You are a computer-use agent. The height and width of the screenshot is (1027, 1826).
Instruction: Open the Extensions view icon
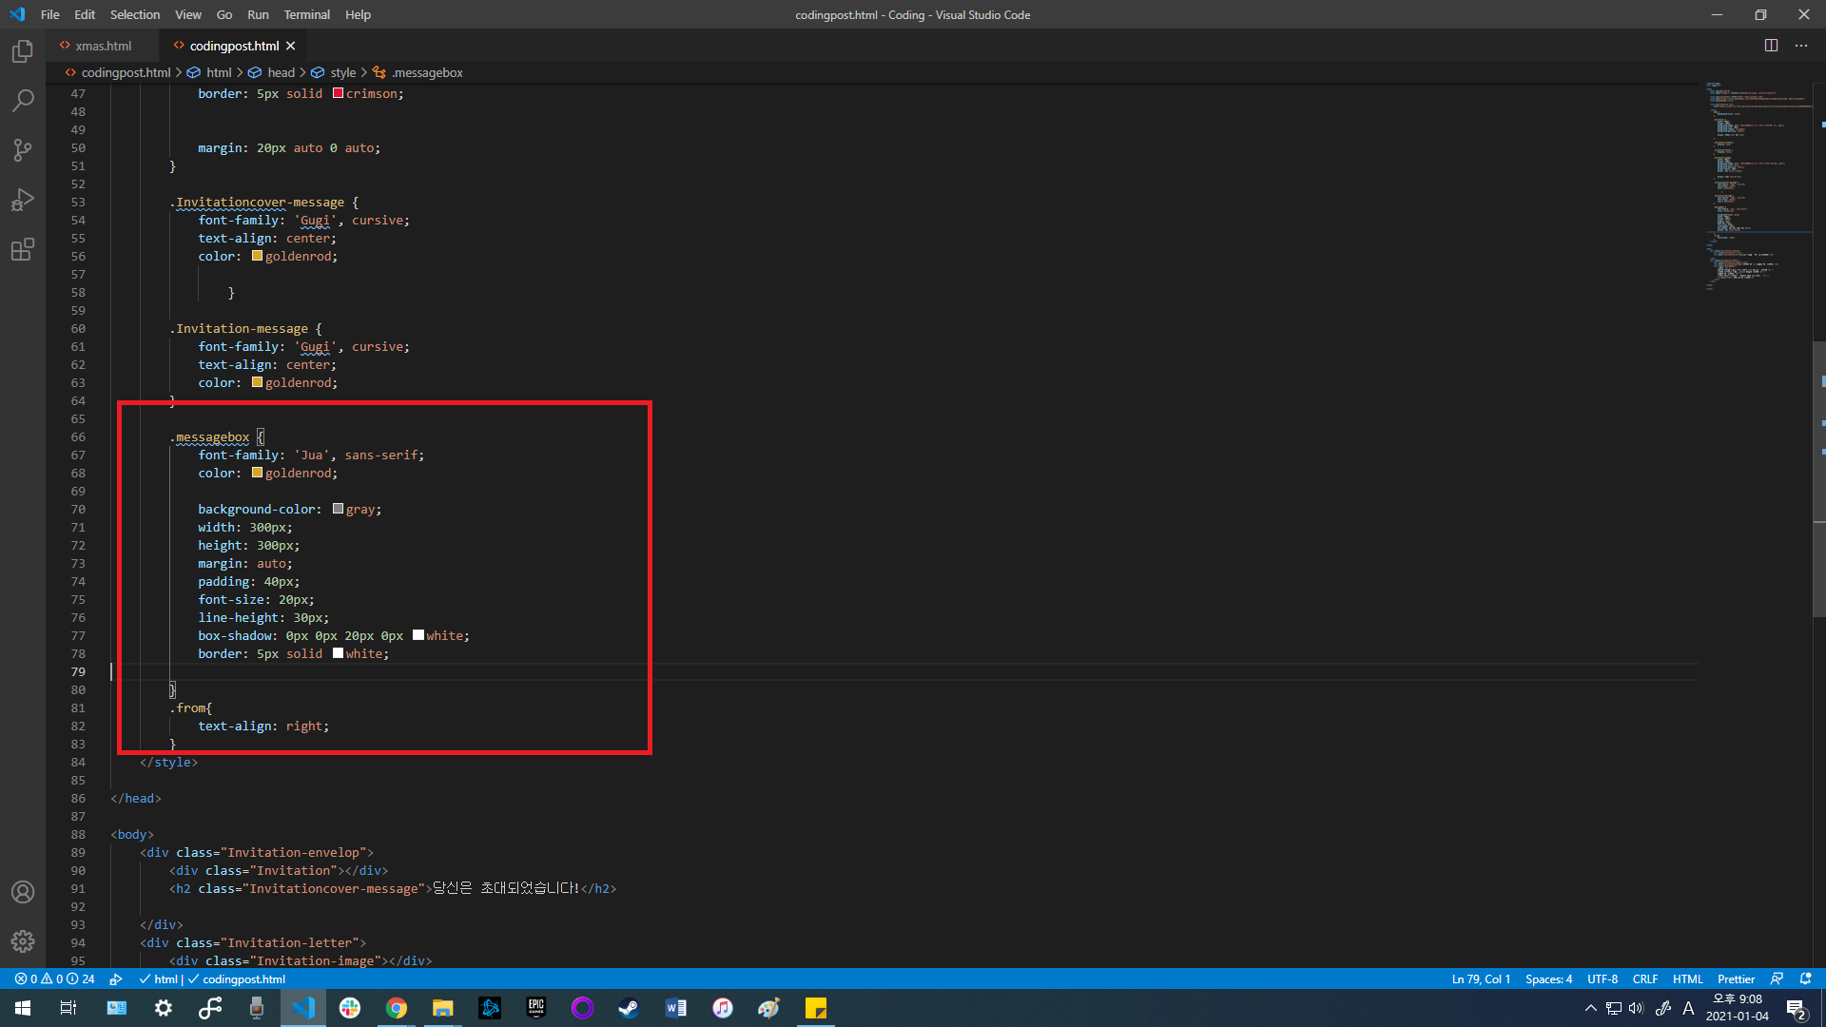click(23, 249)
